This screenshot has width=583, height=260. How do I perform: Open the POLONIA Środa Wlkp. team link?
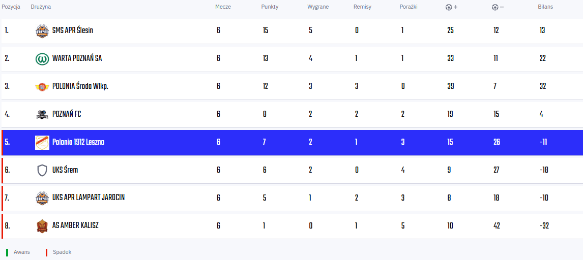[80, 86]
